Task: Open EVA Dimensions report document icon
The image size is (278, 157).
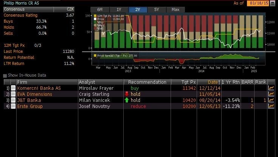Action: [x=13, y=94]
